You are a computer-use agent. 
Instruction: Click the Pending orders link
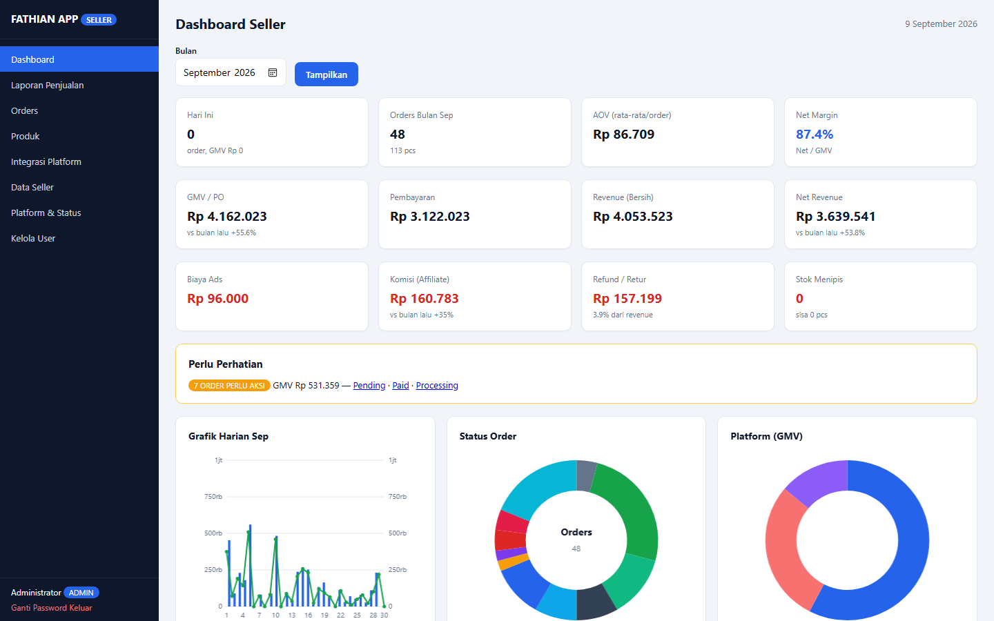369,386
